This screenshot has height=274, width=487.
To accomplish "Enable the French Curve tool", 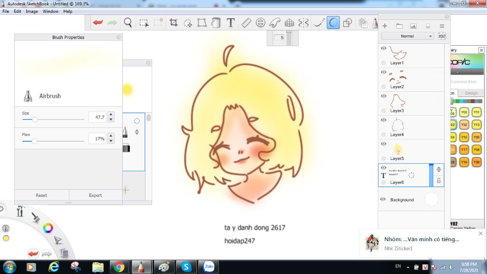I will tap(275, 22).
